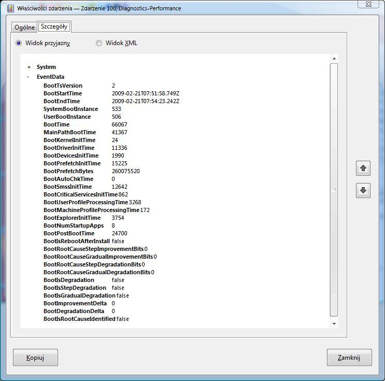Select the BootStartTime field name
385x381 pixels.
coord(63,94)
